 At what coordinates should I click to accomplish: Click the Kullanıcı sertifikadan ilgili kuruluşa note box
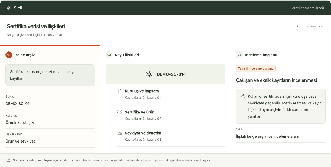(281, 106)
